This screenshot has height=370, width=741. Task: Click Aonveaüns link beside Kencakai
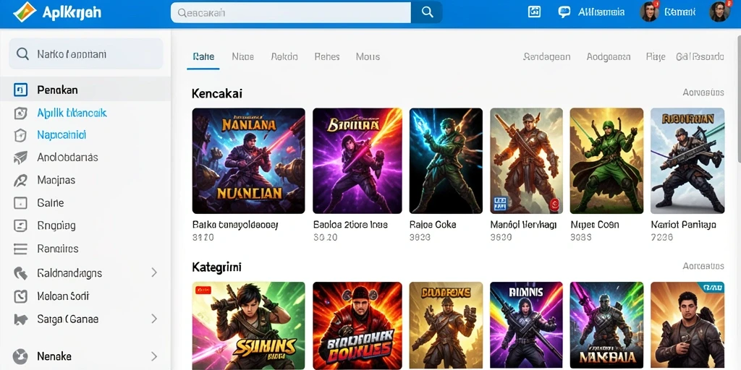point(703,92)
